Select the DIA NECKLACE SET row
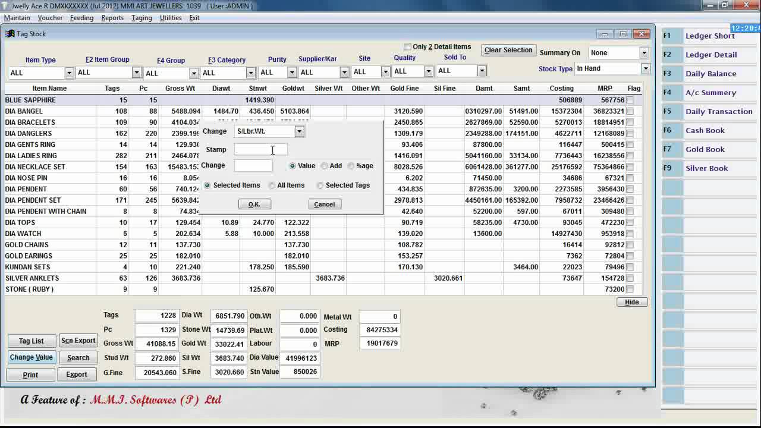Image resolution: width=761 pixels, height=428 pixels. (323, 167)
